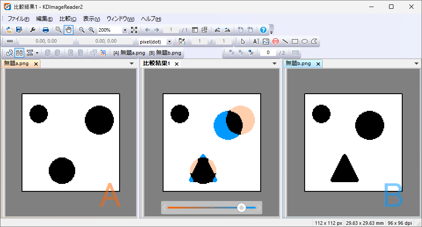Image resolution: width=422 pixels, height=227 pixels.
Task: Select the arrow pointer tool
Action: click(243, 41)
